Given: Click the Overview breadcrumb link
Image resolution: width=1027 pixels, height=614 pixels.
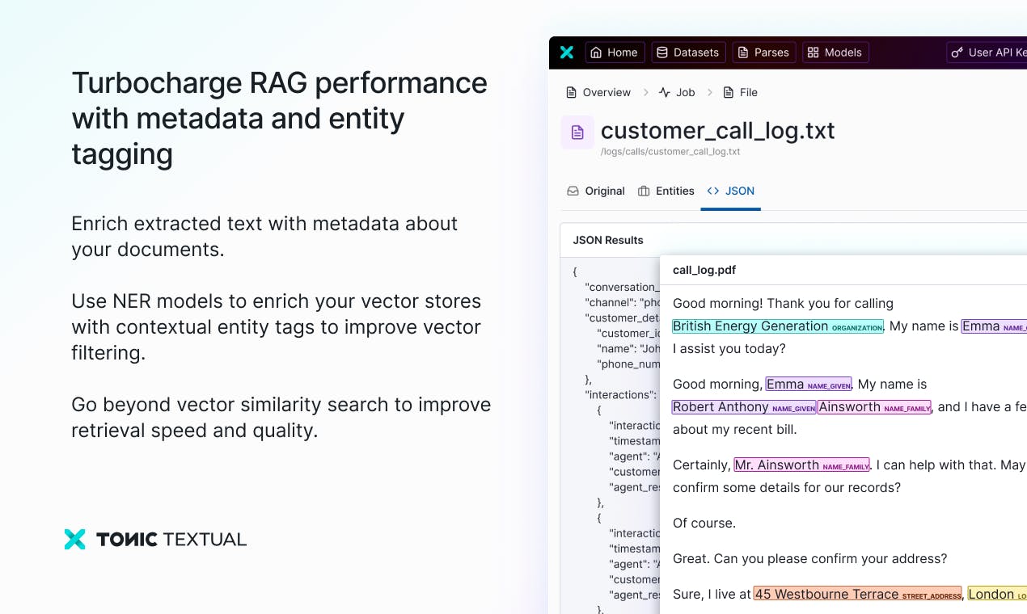Looking at the screenshot, I should tap(598, 92).
